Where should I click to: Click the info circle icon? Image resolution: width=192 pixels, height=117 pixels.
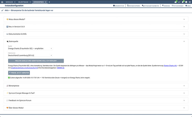click(186, 2)
